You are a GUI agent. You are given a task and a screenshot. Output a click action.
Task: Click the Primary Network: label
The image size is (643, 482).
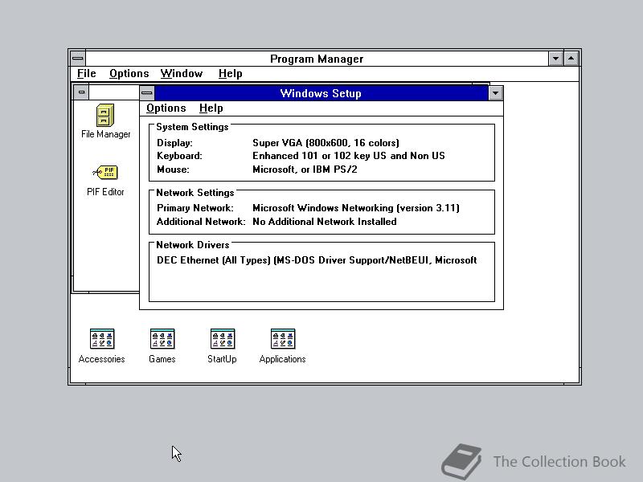[x=195, y=208]
